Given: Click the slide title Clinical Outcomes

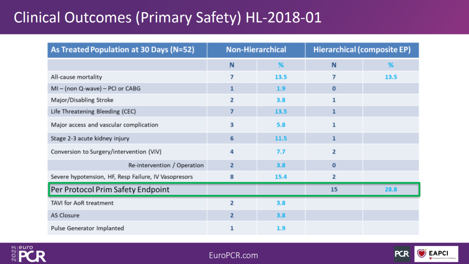Looking at the screenshot, I should pos(168,17).
